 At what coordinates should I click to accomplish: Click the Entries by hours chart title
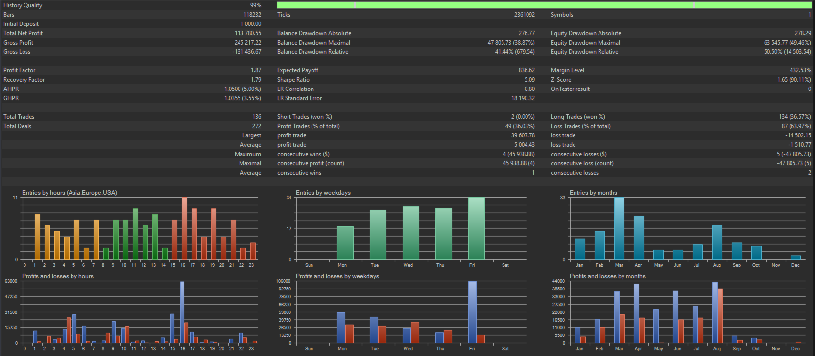[70, 193]
